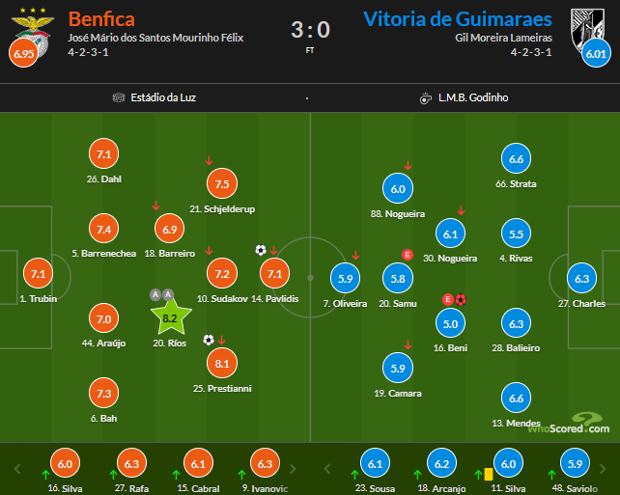Select substitute Ivanovic's 6.3 rating bubble

[x=265, y=463]
